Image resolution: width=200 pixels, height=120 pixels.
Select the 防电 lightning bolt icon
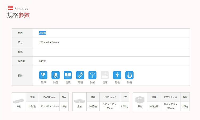117,75
